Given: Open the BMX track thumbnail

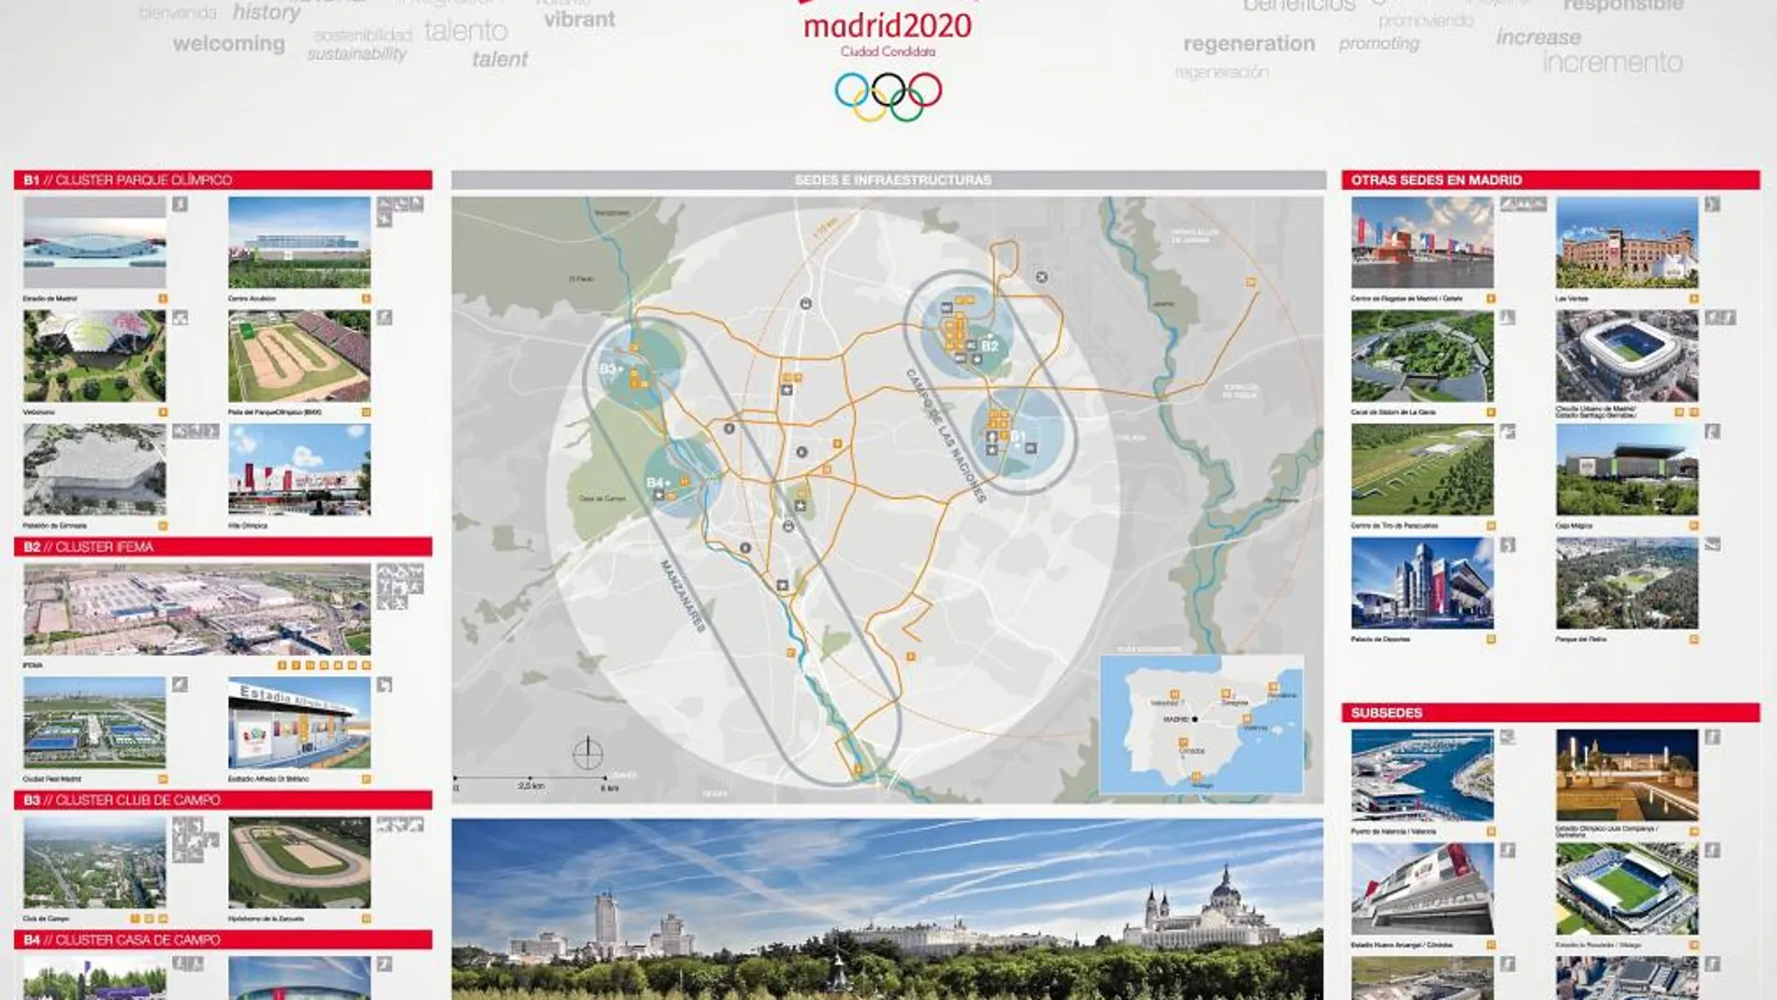Looking at the screenshot, I should [299, 356].
